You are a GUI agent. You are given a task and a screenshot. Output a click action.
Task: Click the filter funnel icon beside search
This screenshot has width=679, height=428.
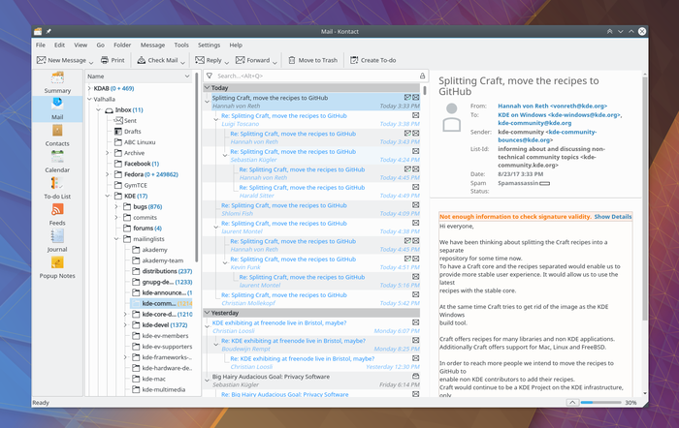tap(209, 76)
